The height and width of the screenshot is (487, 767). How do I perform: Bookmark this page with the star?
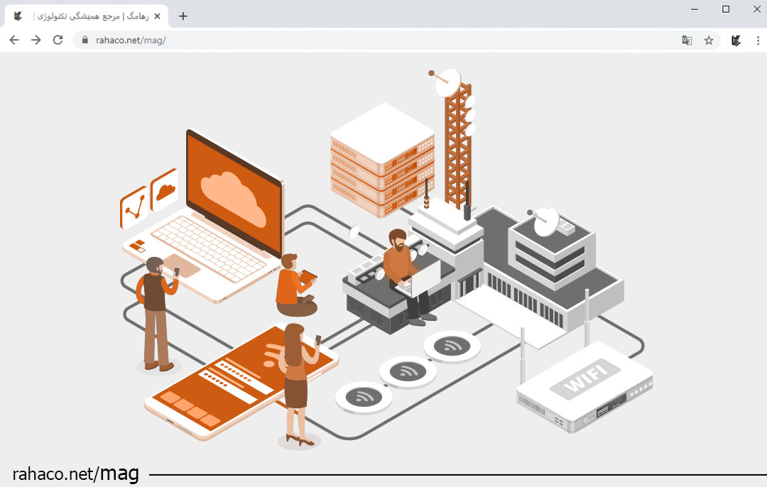[709, 40]
